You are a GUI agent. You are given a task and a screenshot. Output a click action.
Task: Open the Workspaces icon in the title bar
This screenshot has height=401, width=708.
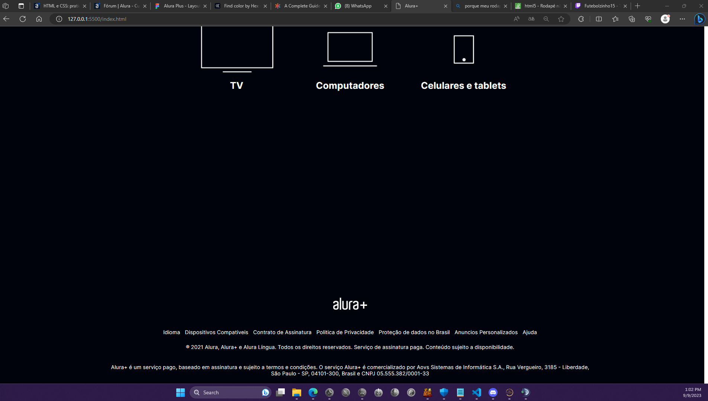6,6
